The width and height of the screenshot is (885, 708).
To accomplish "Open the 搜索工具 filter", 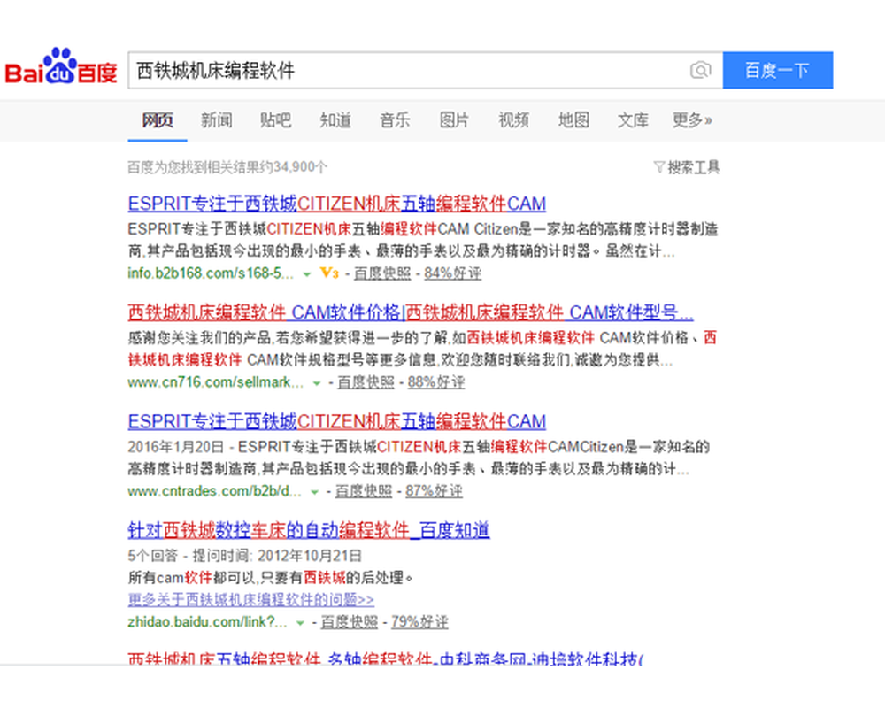I will pos(687,167).
